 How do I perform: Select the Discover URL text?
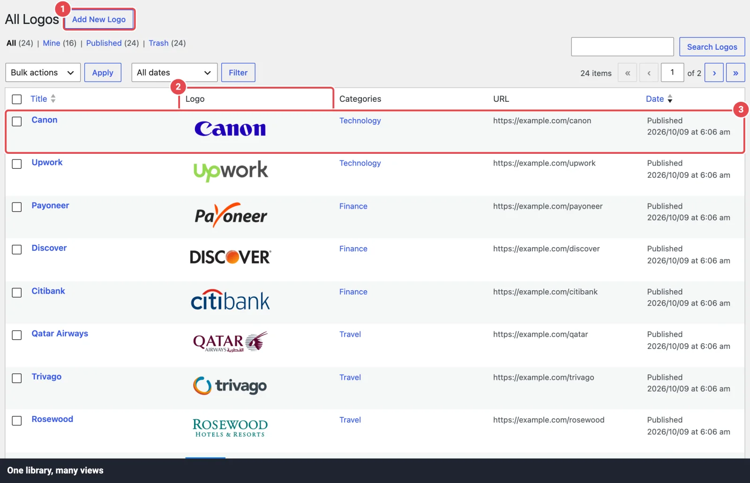pos(547,249)
